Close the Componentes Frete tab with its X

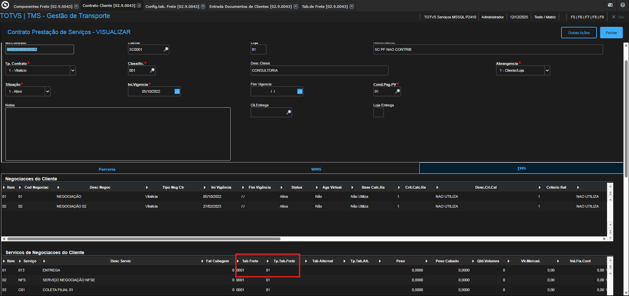point(76,7)
